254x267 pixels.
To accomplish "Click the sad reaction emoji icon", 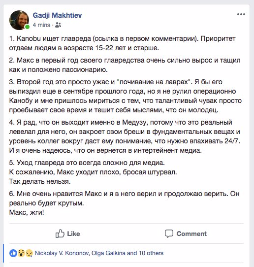I will (29, 253).
